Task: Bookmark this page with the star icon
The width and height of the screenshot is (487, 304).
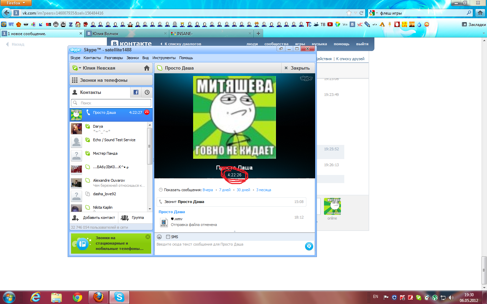Action: [349, 13]
